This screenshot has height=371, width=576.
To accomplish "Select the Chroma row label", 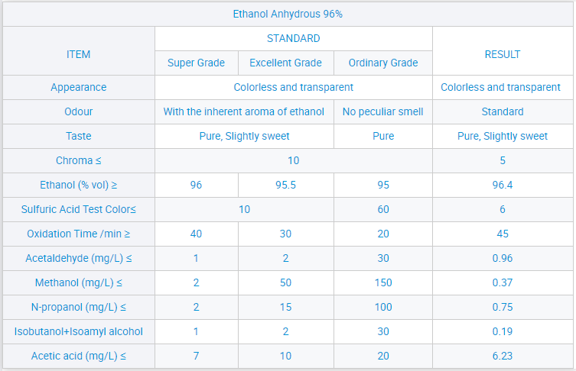I will [79, 160].
